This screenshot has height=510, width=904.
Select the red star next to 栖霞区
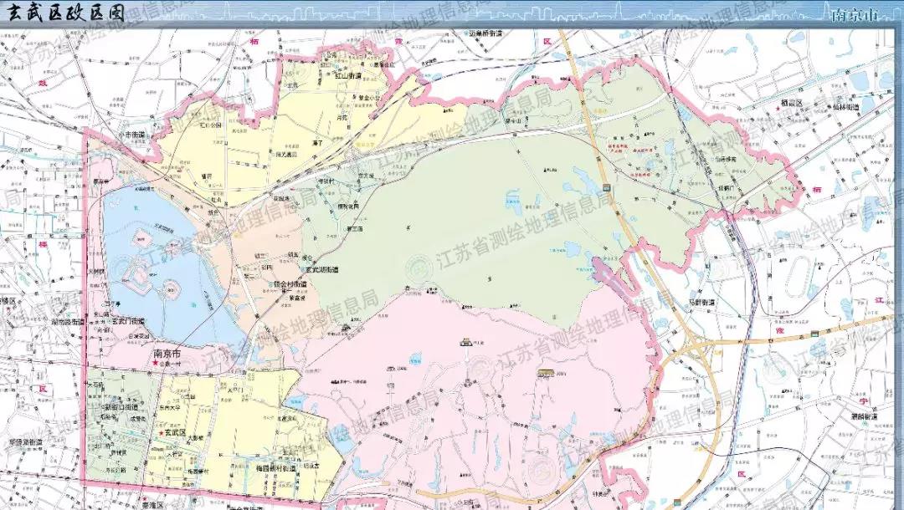[x=778, y=110]
